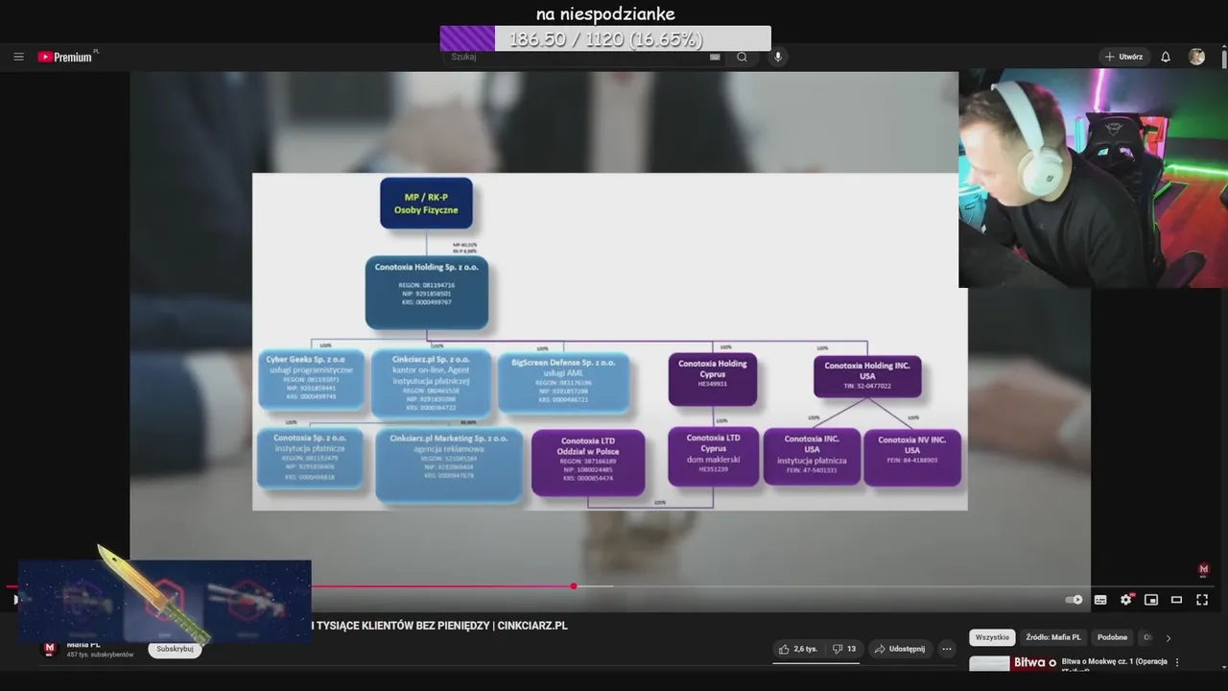The height and width of the screenshot is (691, 1228).
Task: Open the Mafia PL channel avatar
Action: pos(50,649)
